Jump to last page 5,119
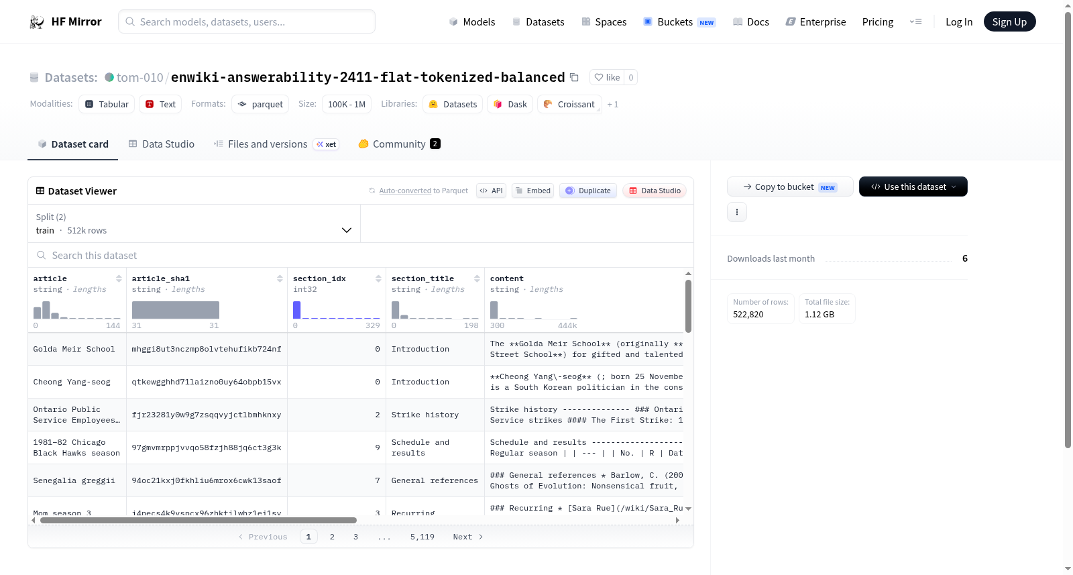Screen dimensions: 1073x575 tap(422, 537)
